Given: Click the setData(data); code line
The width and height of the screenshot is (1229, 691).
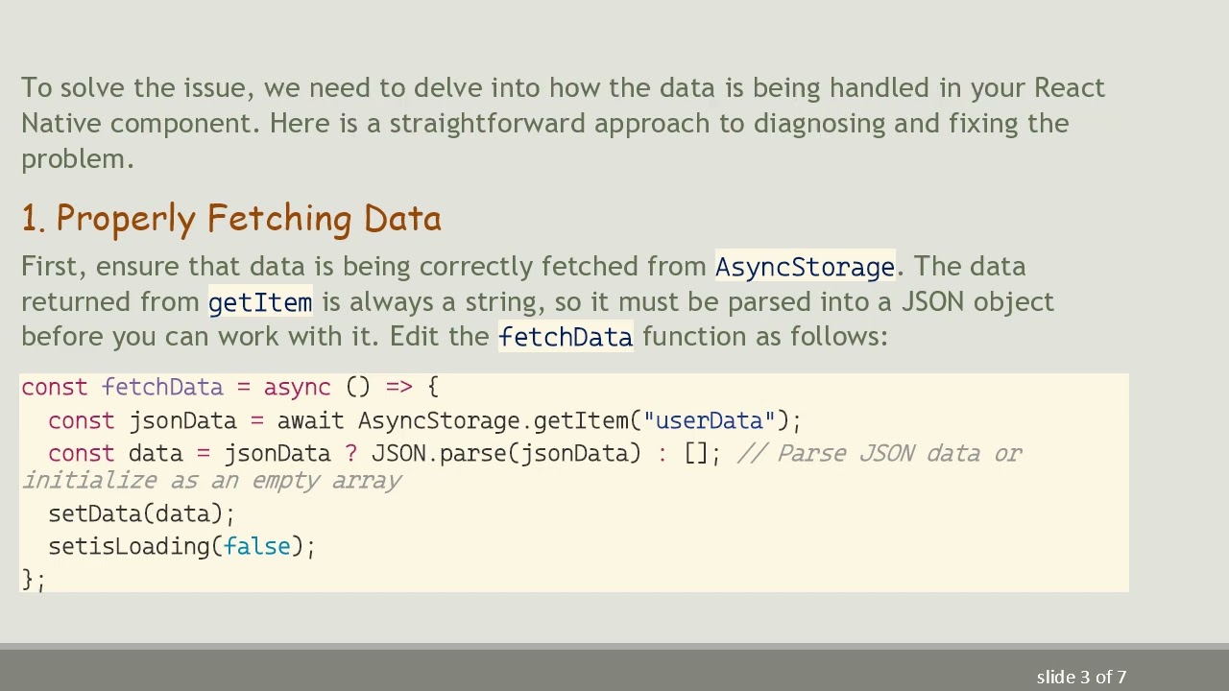Looking at the screenshot, I should pyautogui.click(x=141, y=513).
